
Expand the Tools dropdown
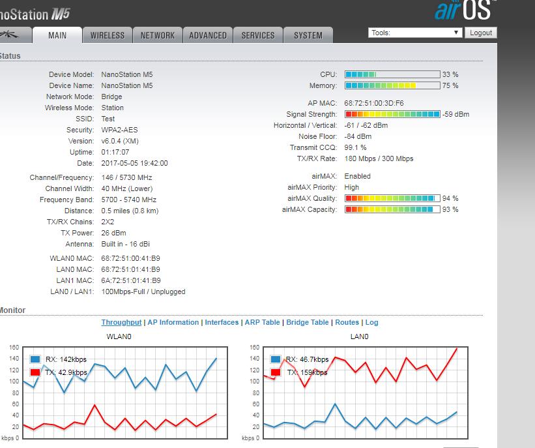(415, 33)
